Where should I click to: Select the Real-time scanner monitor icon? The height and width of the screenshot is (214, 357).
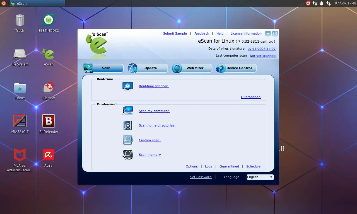pos(127,86)
